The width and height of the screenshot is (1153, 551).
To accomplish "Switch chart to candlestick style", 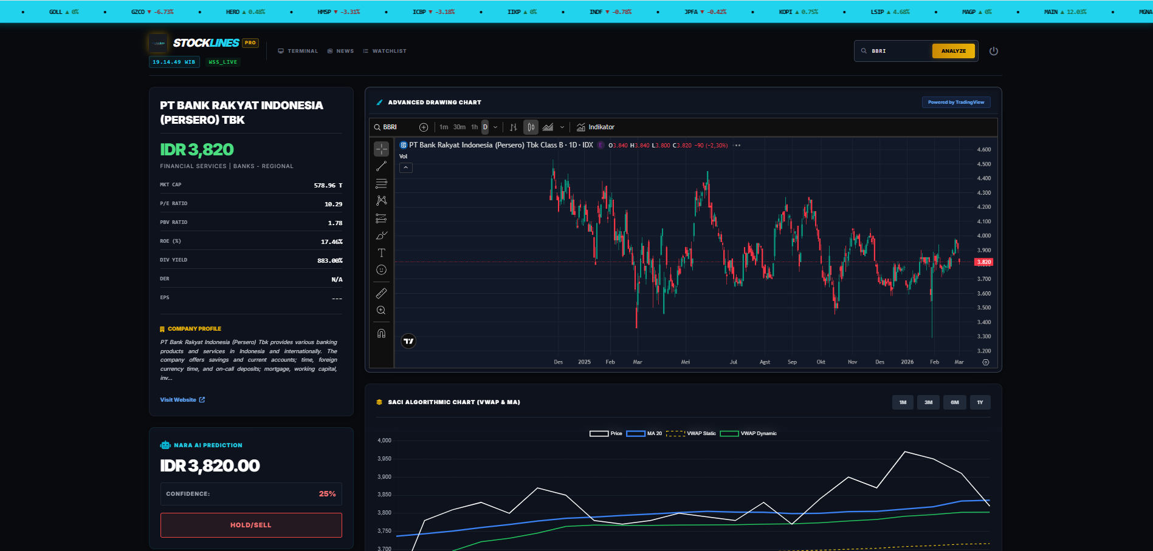I will [531, 127].
